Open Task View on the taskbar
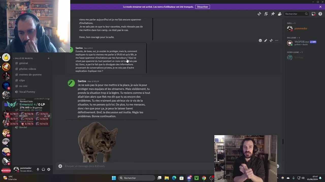The height and width of the screenshot is (182, 325). point(159,178)
